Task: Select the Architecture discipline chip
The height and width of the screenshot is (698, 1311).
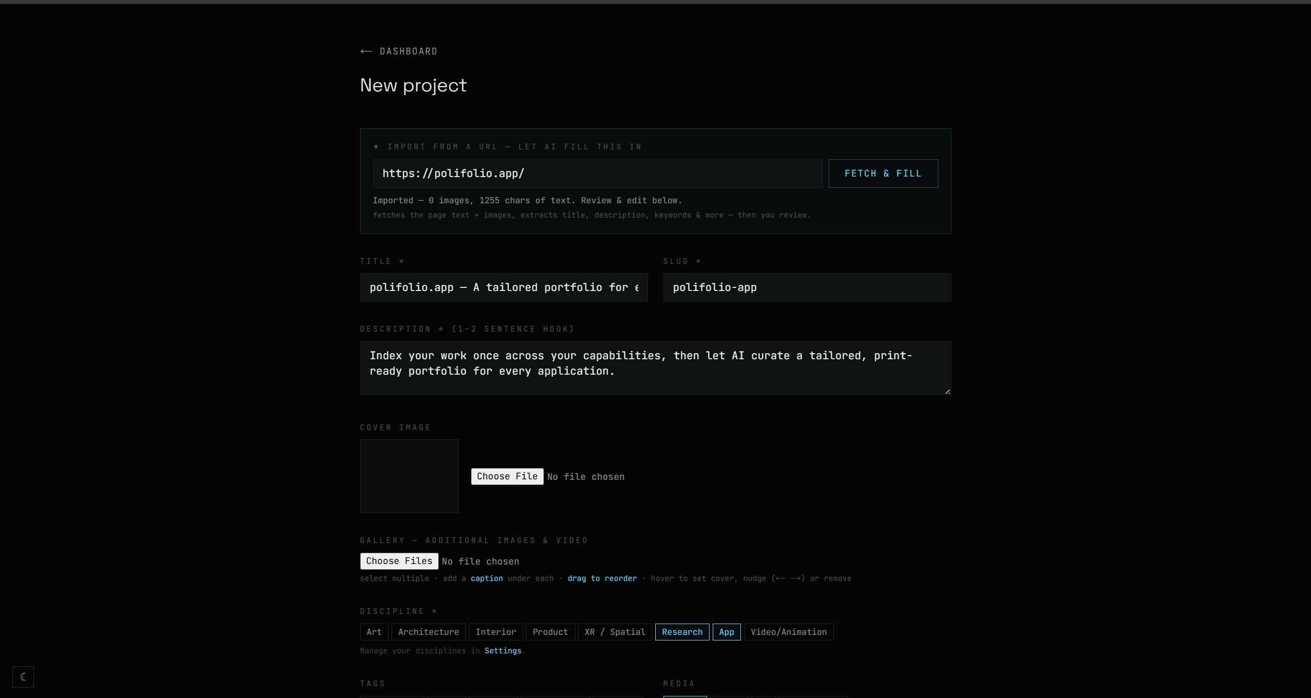Action: pyautogui.click(x=428, y=632)
